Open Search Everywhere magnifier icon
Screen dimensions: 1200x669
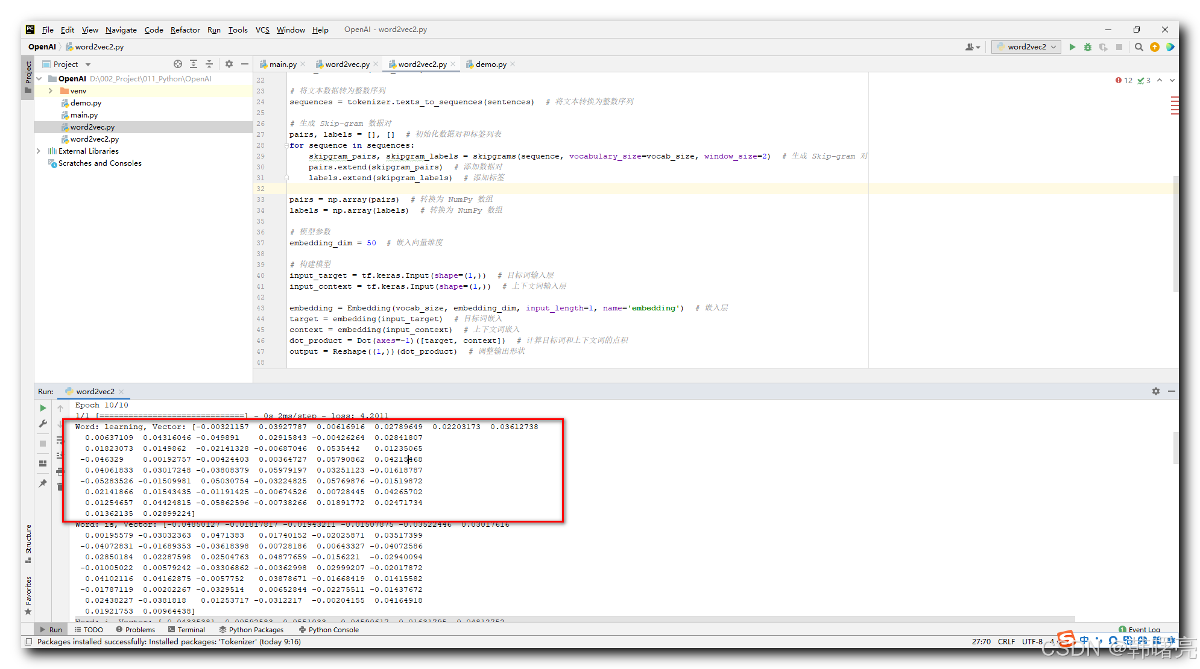coord(1139,47)
